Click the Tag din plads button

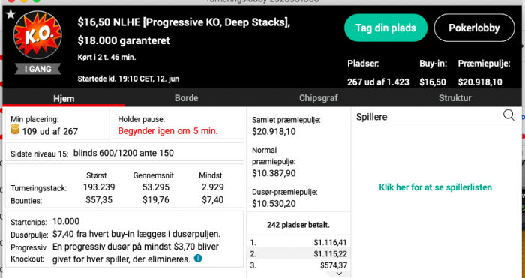click(385, 28)
